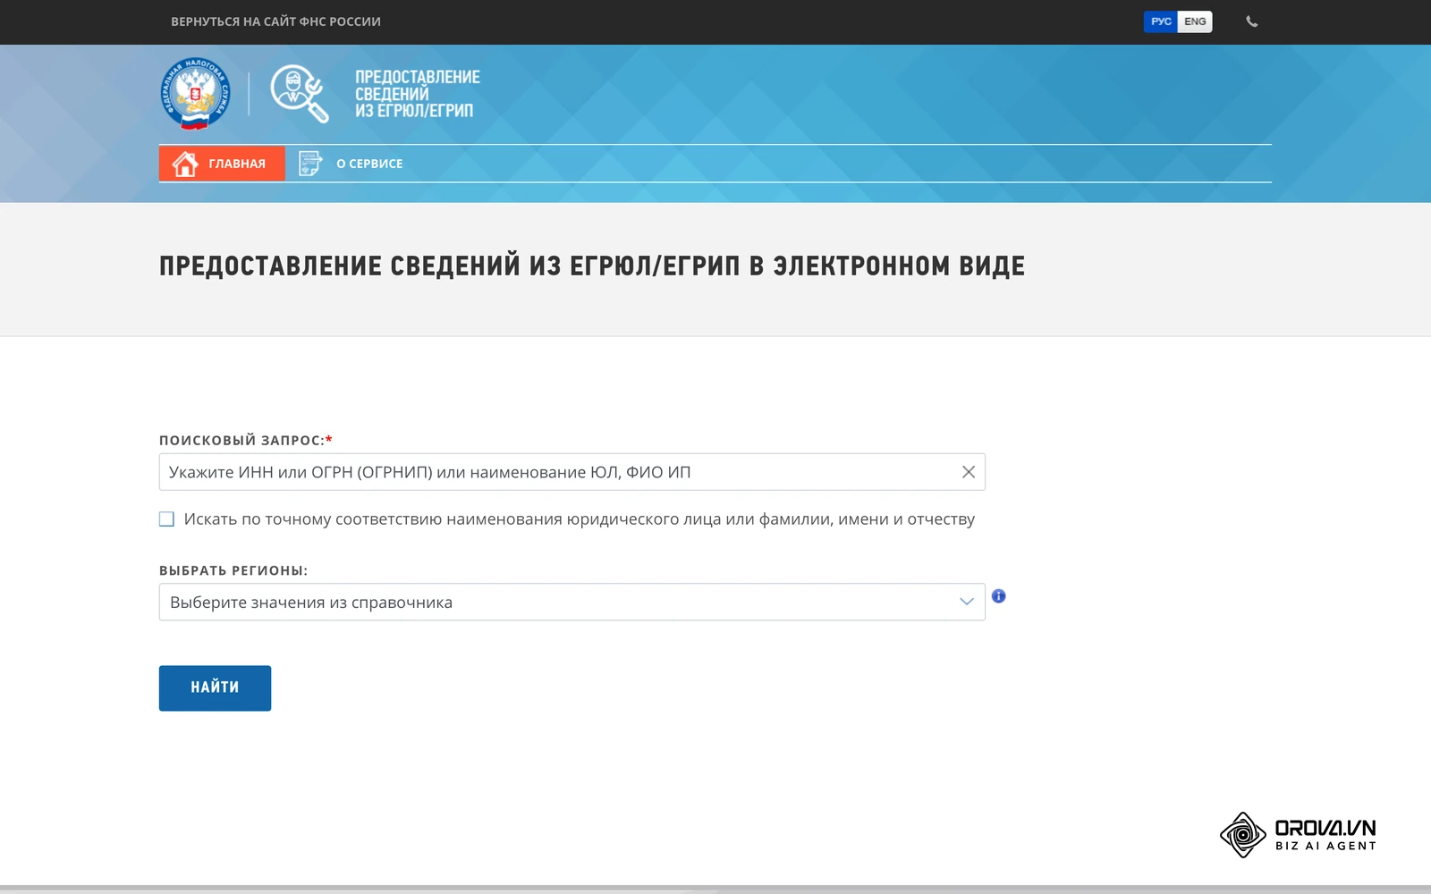Click the Выбрать регионы label
Viewport: 1431px width, 894px height.
(233, 570)
